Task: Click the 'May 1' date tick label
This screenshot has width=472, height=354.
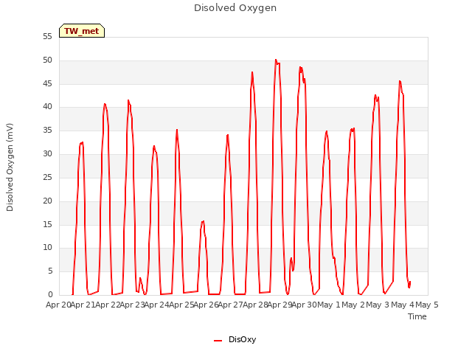Action: point(329,305)
